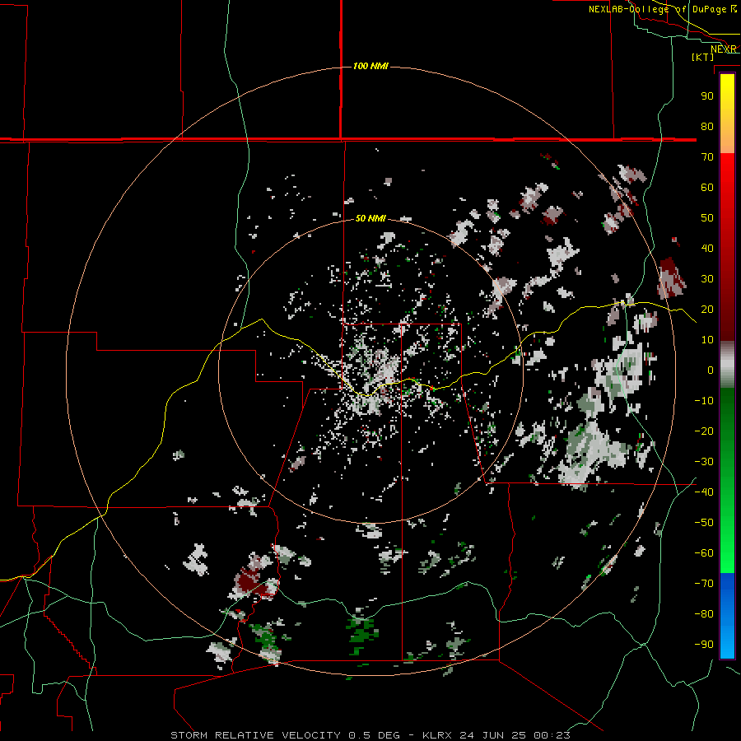
Task: Click the "NEXLAB-College of DuPage" header text
Action: point(659,9)
